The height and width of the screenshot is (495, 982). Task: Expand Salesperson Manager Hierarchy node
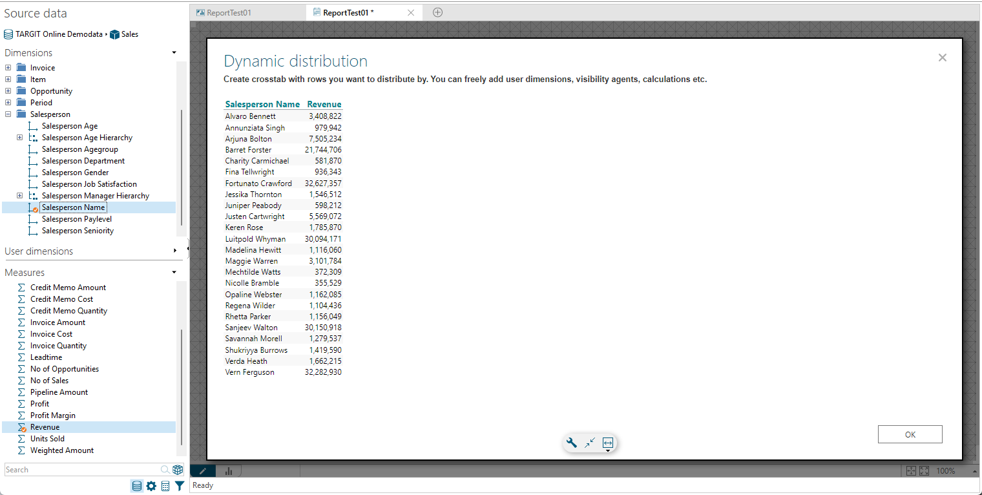[19, 196]
